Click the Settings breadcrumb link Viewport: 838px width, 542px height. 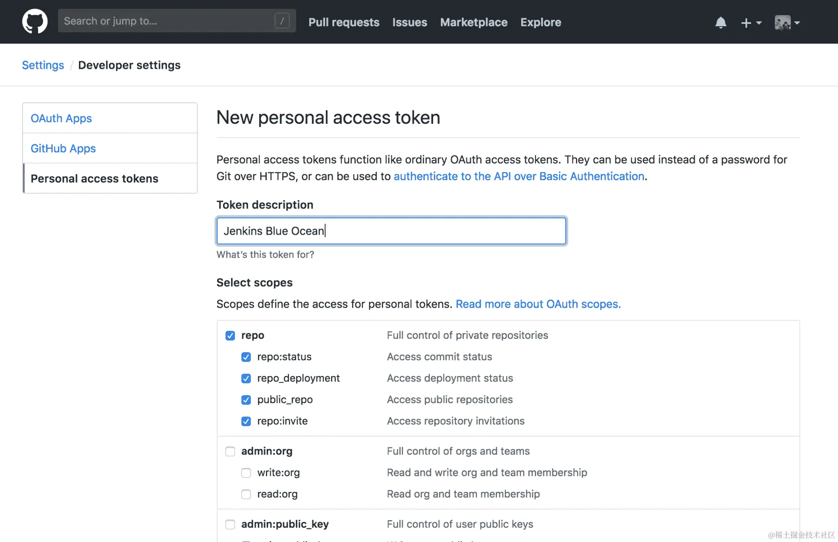[43, 65]
